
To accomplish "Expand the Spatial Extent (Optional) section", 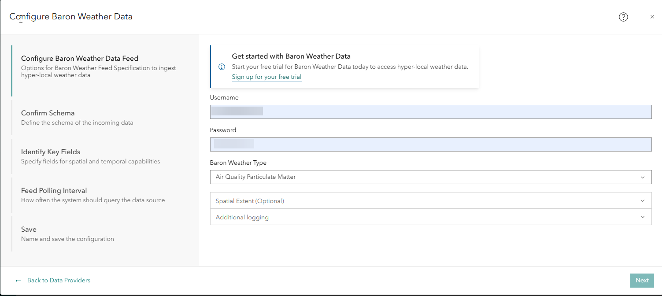I will coord(430,201).
